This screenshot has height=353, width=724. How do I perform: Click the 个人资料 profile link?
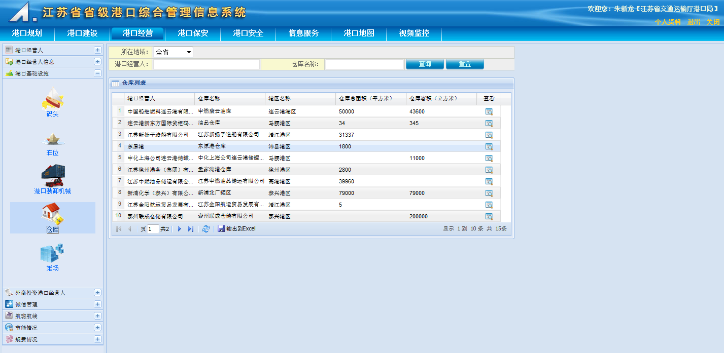click(x=667, y=22)
